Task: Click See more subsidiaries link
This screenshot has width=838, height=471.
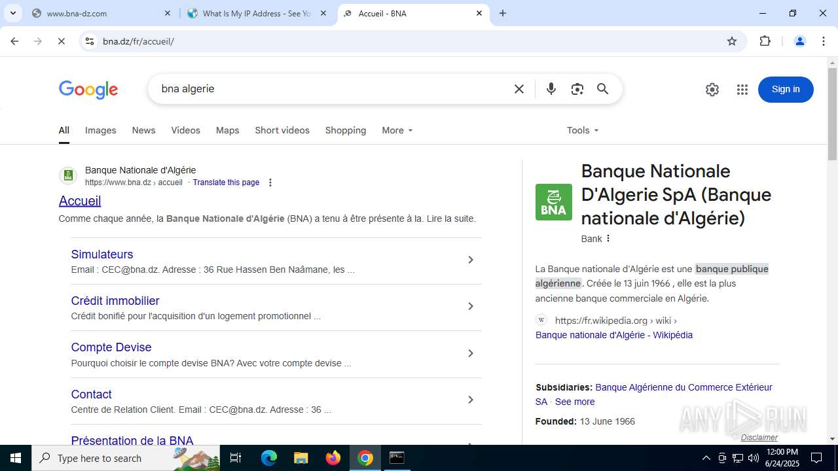Action: click(575, 402)
